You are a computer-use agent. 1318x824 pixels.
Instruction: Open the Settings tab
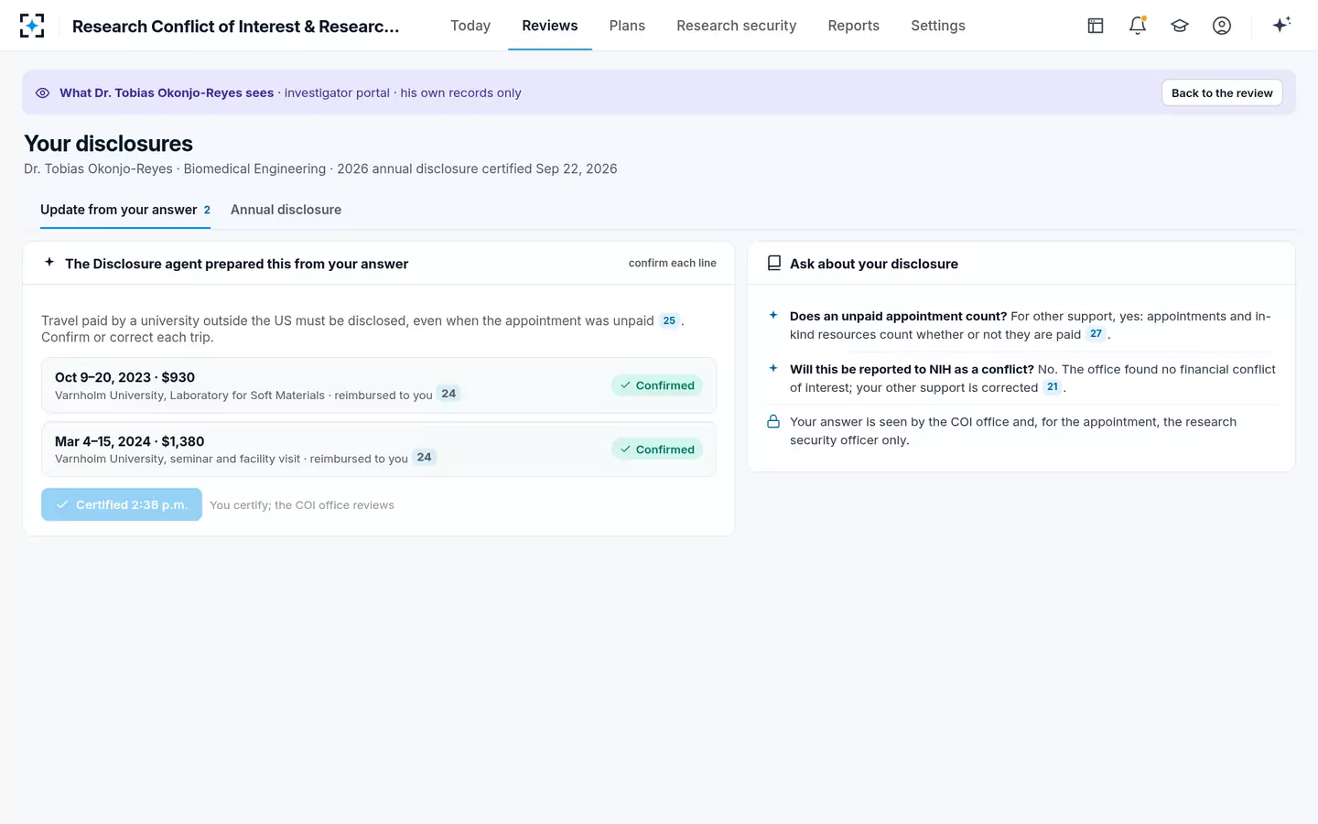tap(938, 26)
